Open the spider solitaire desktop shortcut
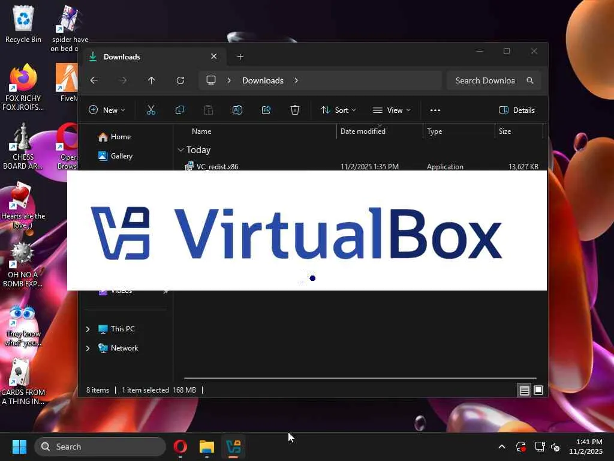 [70, 28]
